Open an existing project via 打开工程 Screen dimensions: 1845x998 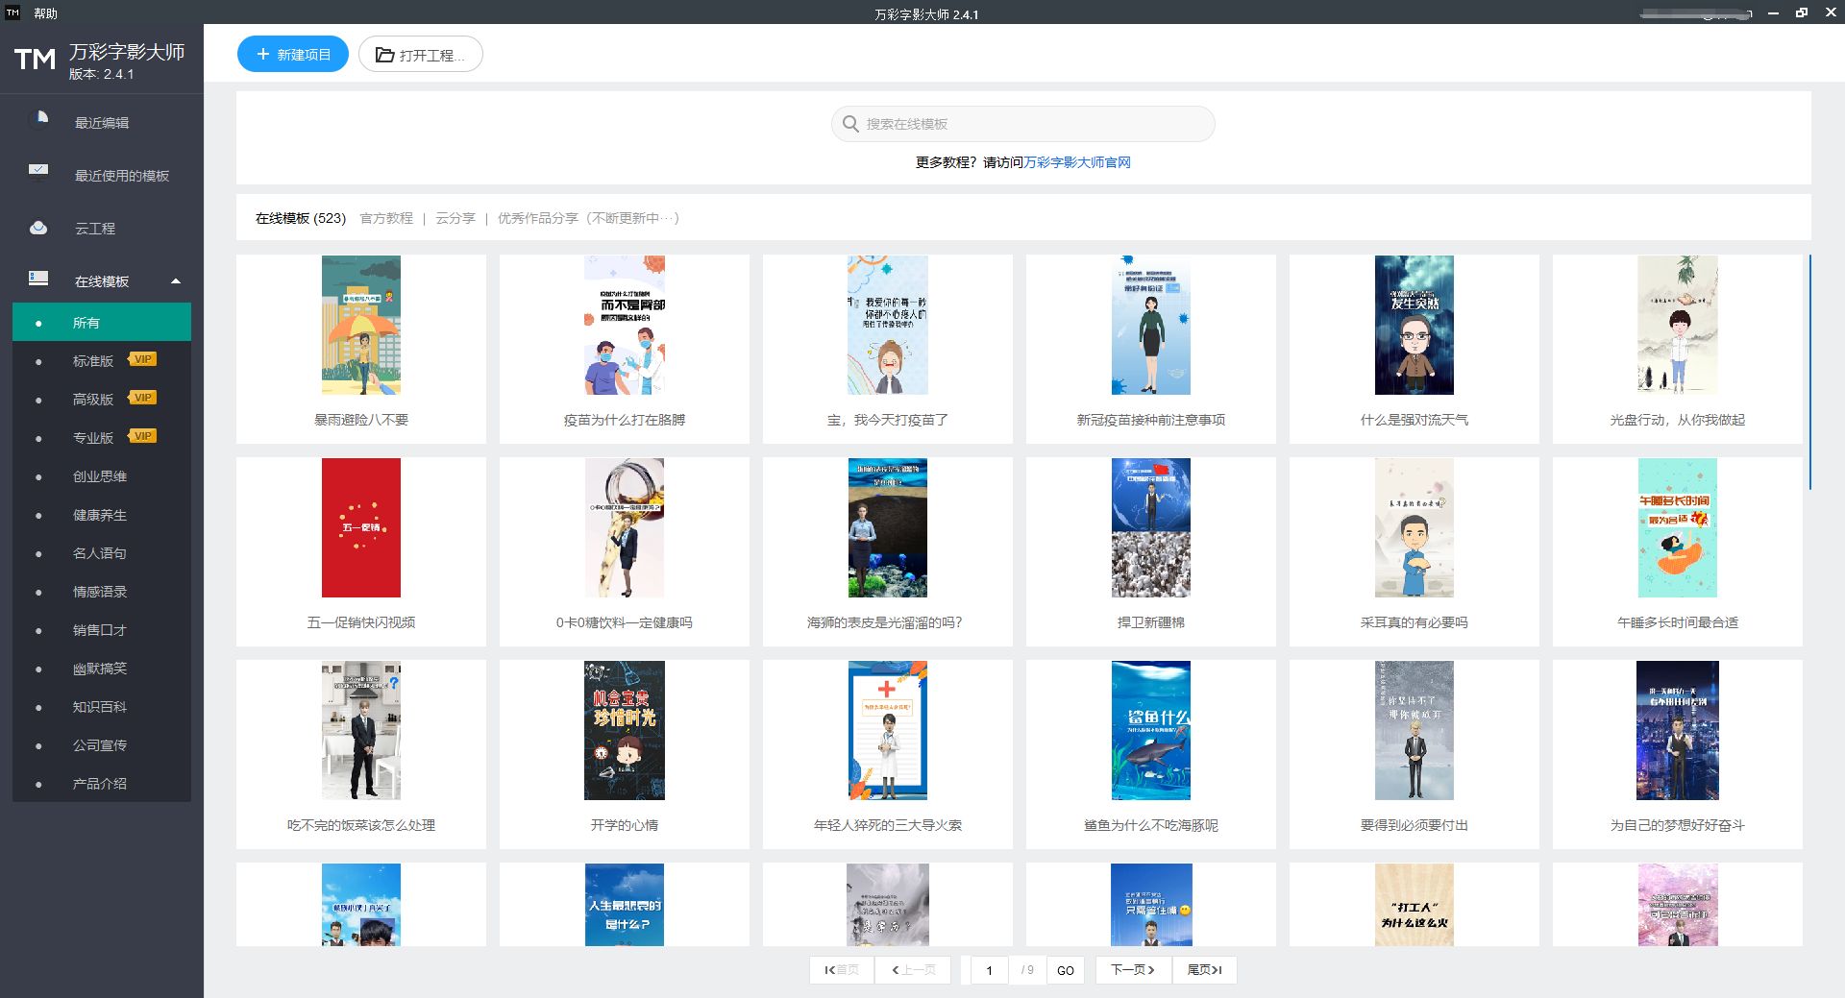pos(421,55)
